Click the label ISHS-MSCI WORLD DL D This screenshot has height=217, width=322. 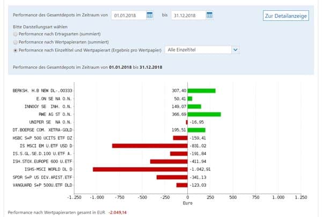(48, 169)
